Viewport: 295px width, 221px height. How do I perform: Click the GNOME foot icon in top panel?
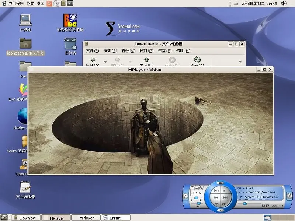(4, 3)
